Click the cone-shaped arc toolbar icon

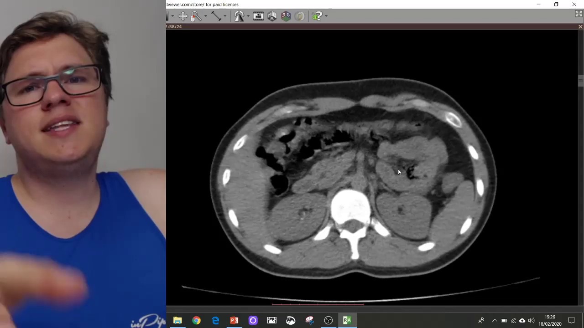[239, 16]
